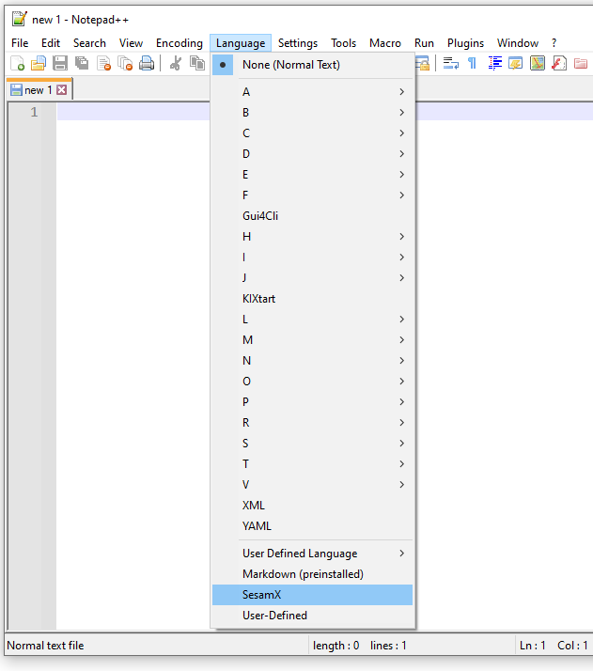Click the Close All documents icon
Viewport: 593px width, 671px height.
[x=125, y=63]
